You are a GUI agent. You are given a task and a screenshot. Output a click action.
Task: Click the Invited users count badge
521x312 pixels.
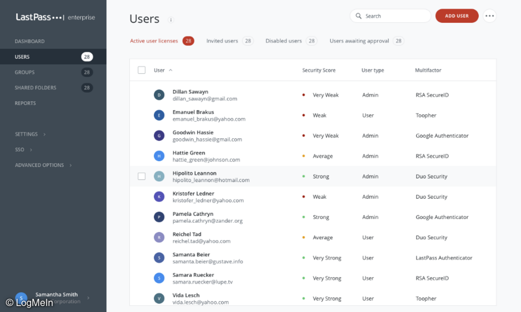pos(248,41)
